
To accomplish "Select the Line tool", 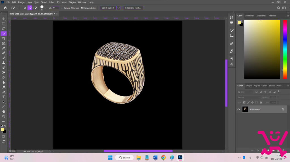I will point(4,107).
